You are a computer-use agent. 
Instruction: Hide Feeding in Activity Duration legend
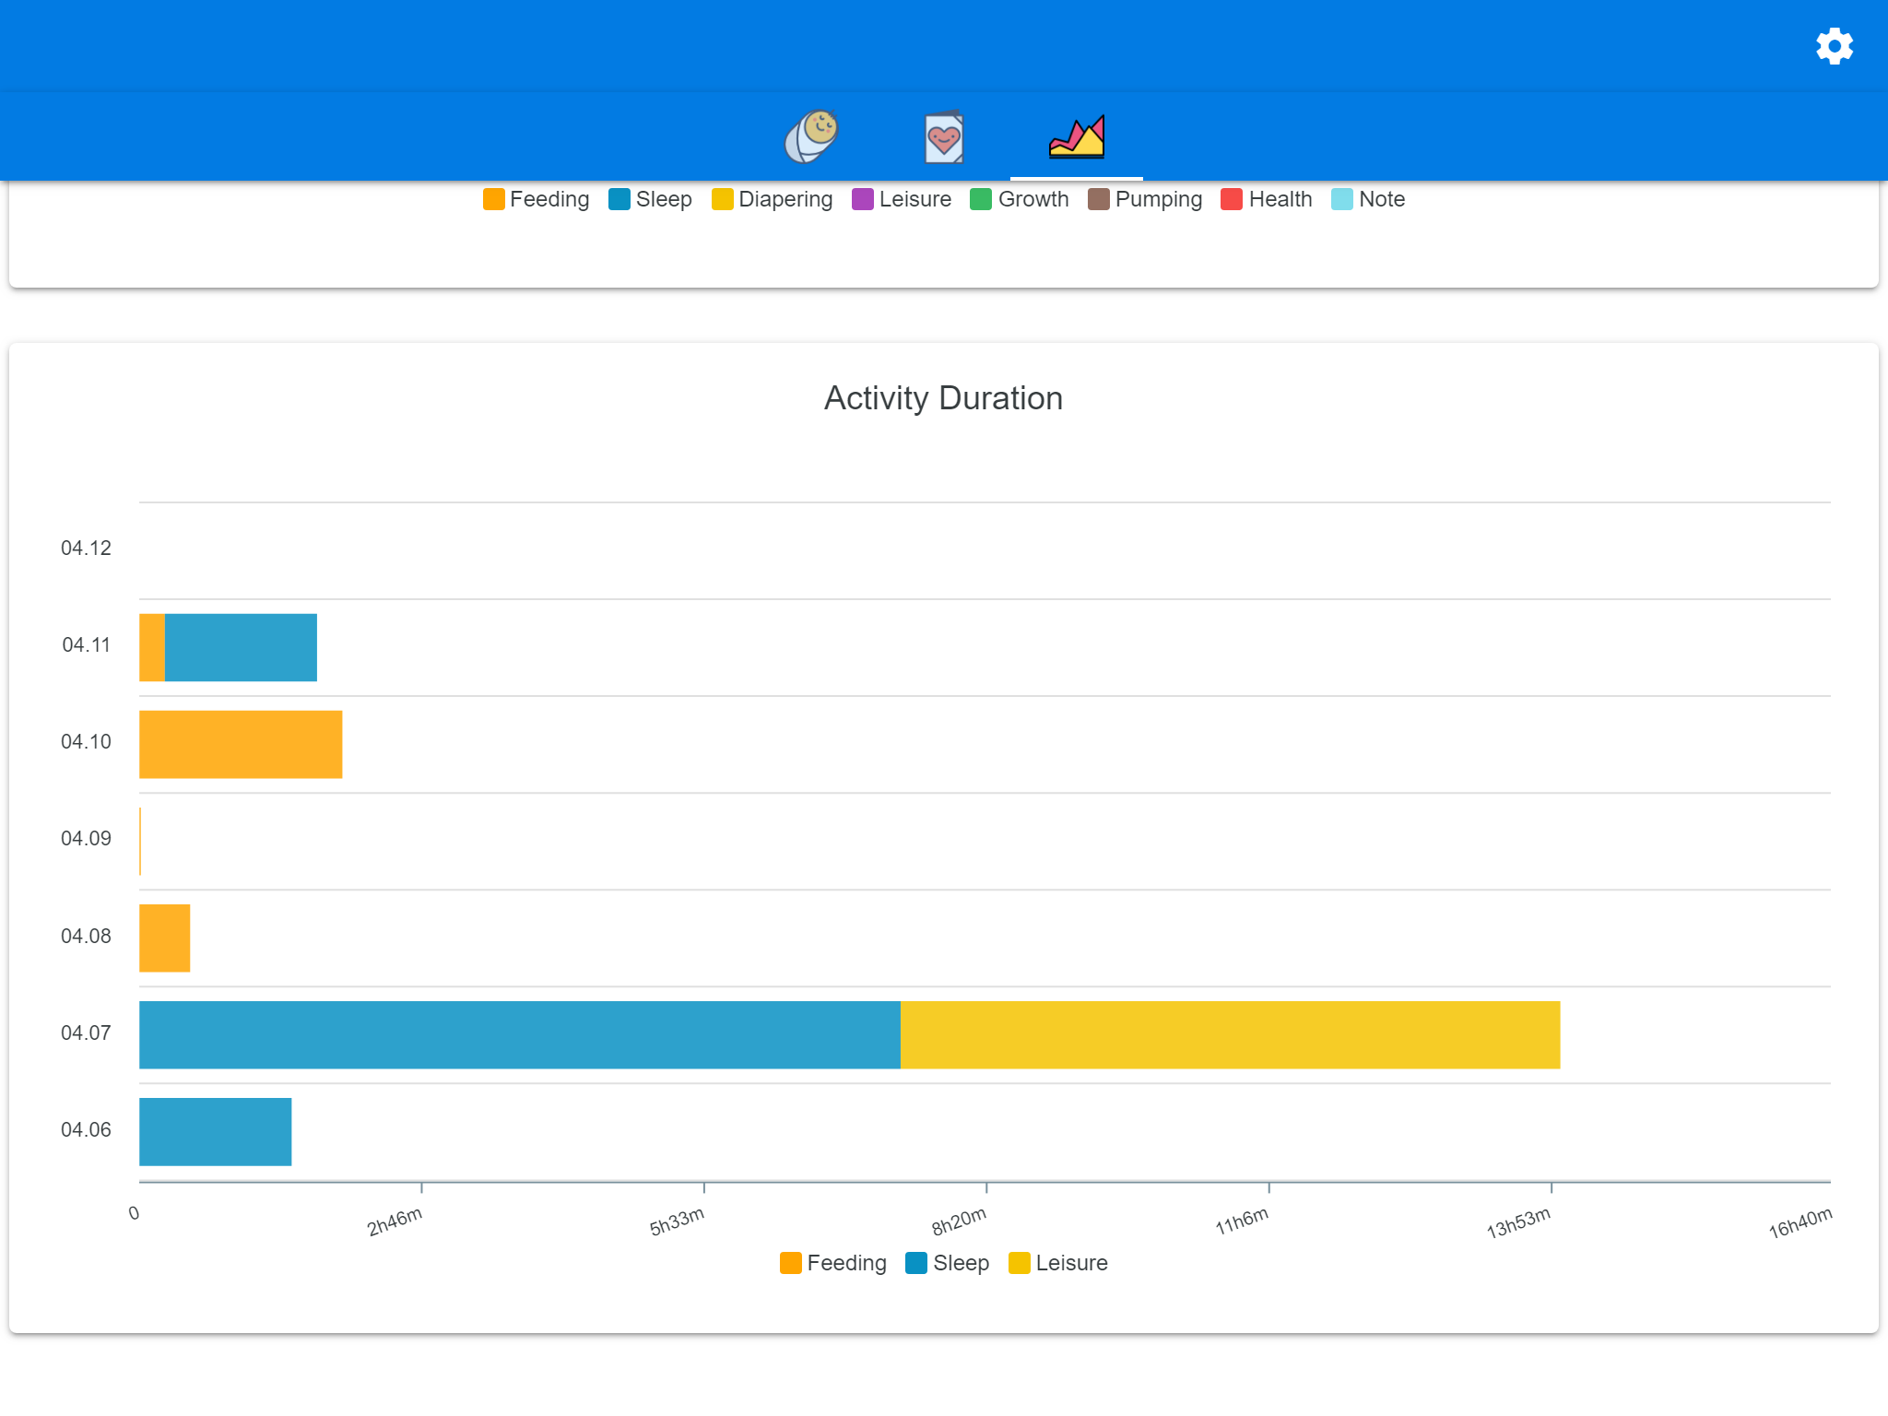[832, 1263]
